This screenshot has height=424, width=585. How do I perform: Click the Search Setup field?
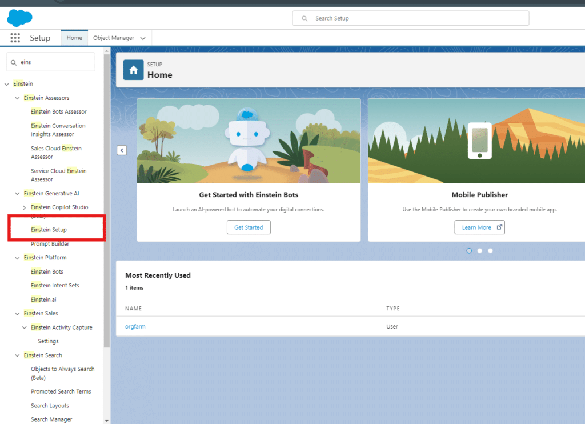[410, 18]
